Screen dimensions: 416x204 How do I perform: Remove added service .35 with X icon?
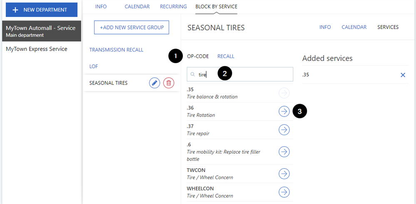pyautogui.click(x=403, y=75)
